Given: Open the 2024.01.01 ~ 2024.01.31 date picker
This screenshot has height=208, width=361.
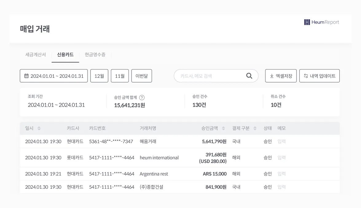Looking at the screenshot, I should (54, 76).
